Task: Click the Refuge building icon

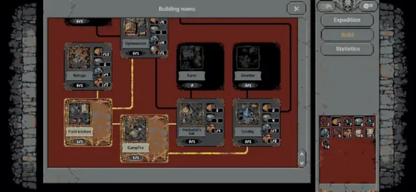Action: (79, 58)
